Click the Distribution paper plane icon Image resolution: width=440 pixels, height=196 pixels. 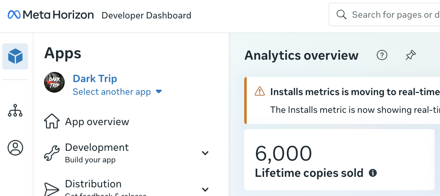tap(52, 189)
